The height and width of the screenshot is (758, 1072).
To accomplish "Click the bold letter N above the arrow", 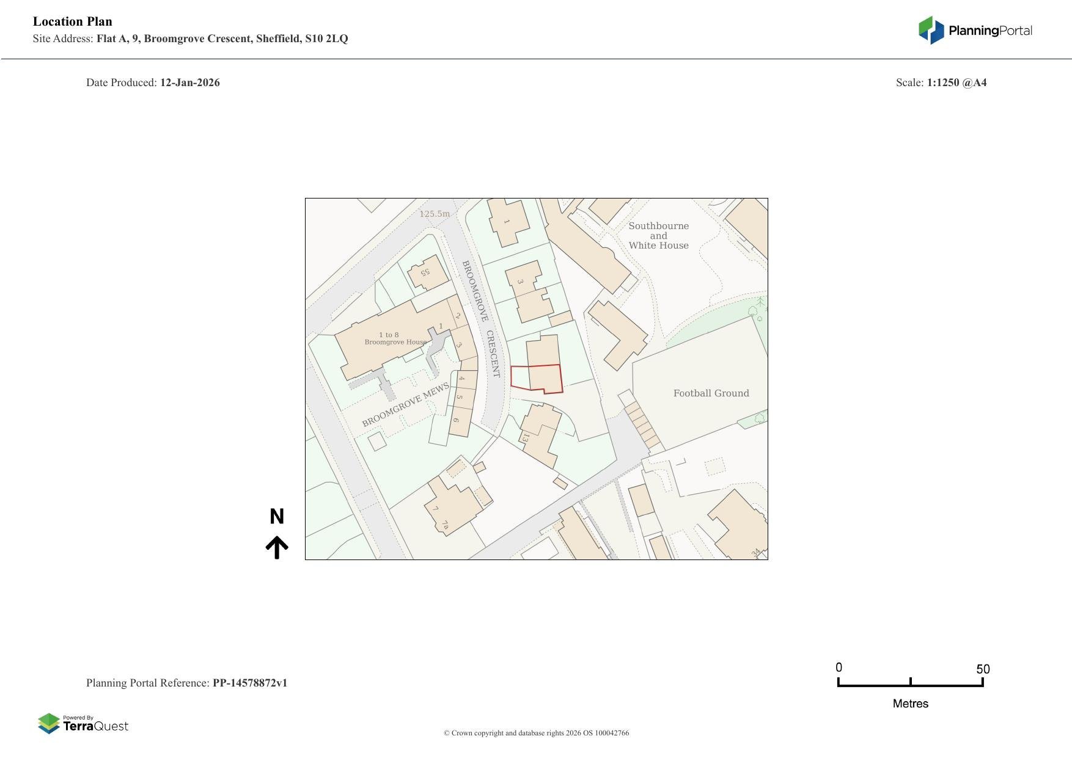I will point(277,517).
